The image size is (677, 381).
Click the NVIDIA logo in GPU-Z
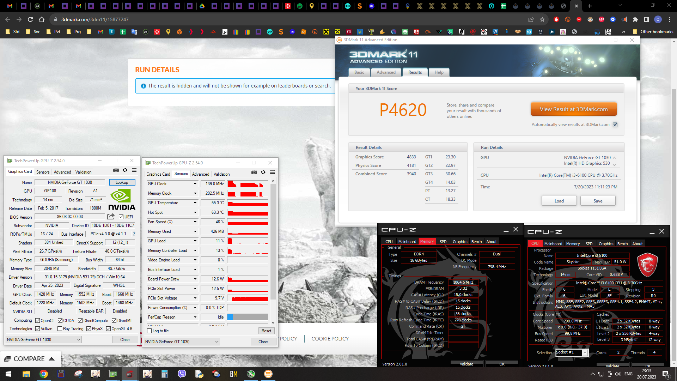pyautogui.click(x=121, y=200)
